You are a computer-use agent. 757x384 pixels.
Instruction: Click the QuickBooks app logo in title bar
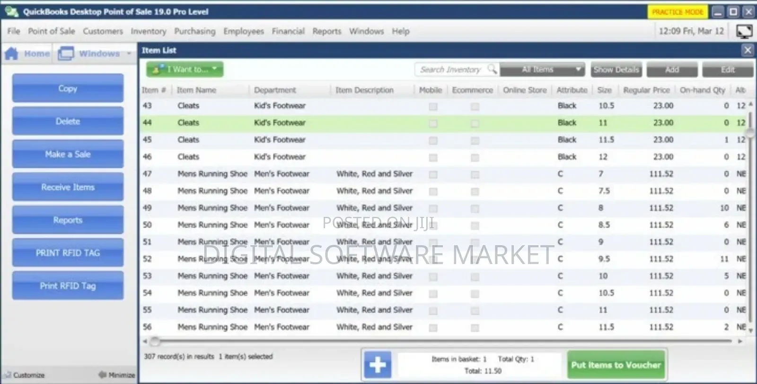coord(11,11)
